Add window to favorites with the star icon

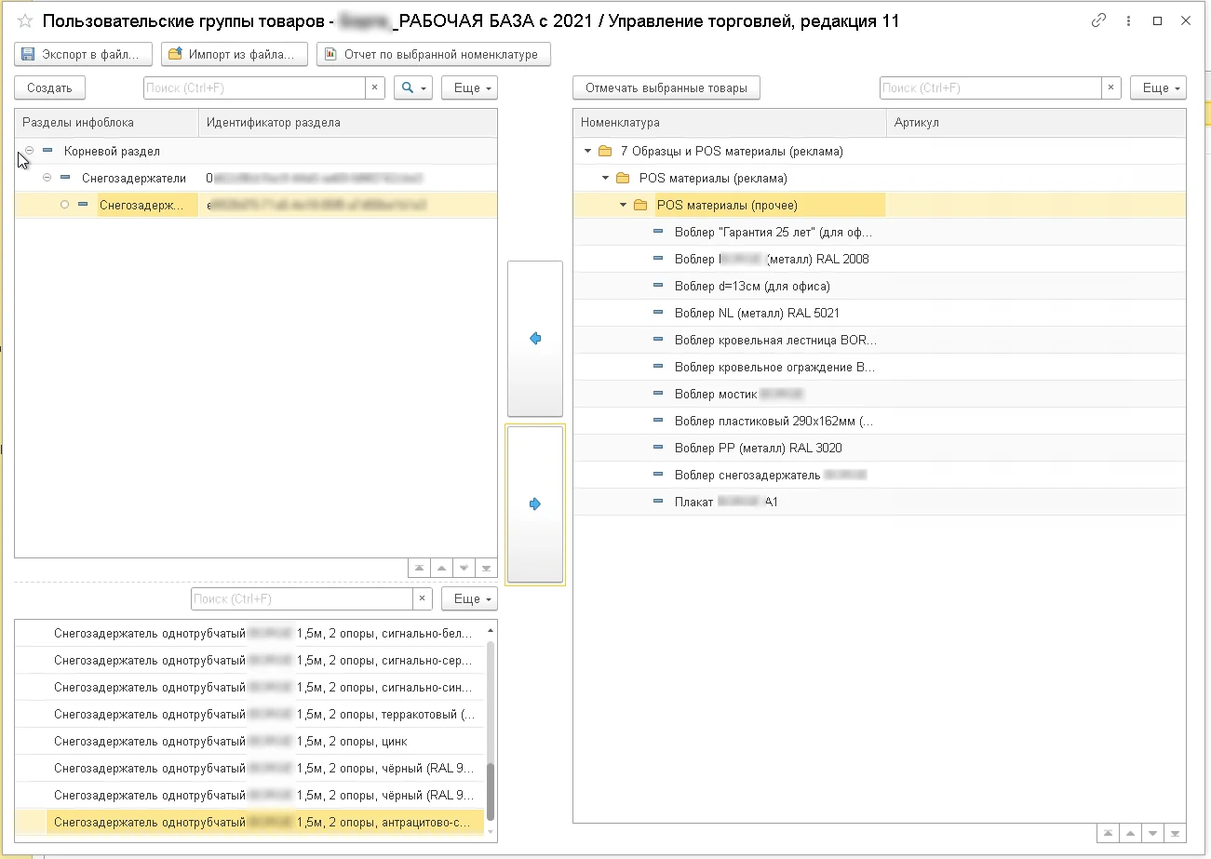[x=25, y=21]
